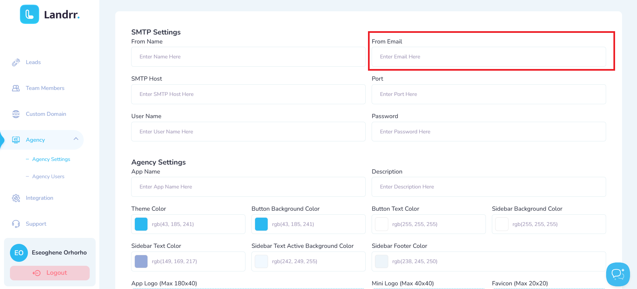Image resolution: width=637 pixels, height=289 pixels.
Task: Open Custom Domain label
Action: point(46,114)
